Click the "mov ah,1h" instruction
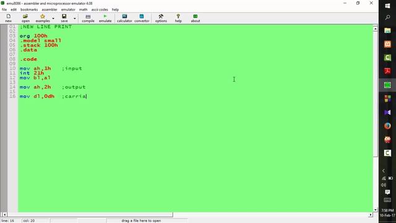Screen dimensions: 396x223 (35, 69)
